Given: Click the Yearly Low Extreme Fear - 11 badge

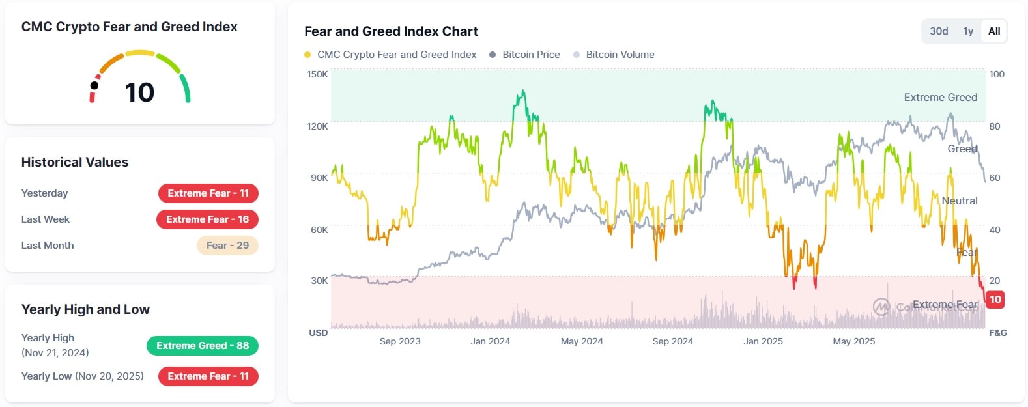Looking at the screenshot, I should point(208,376).
